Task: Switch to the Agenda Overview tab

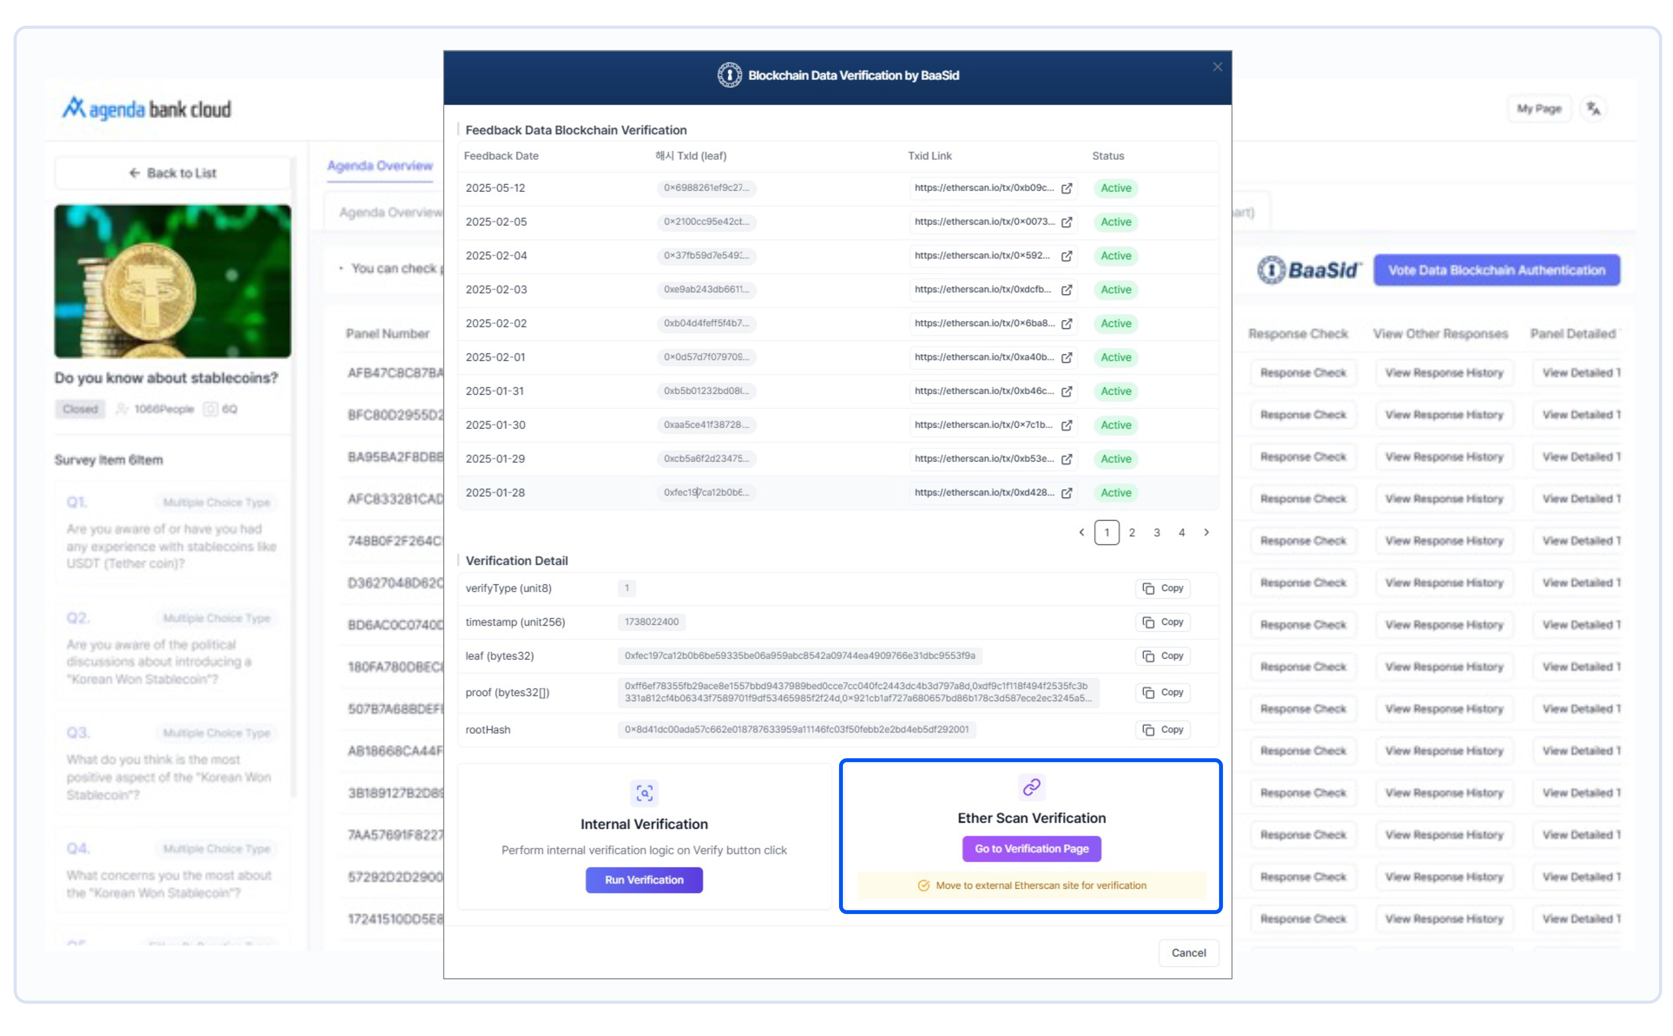Action: [x=380, y=166]
